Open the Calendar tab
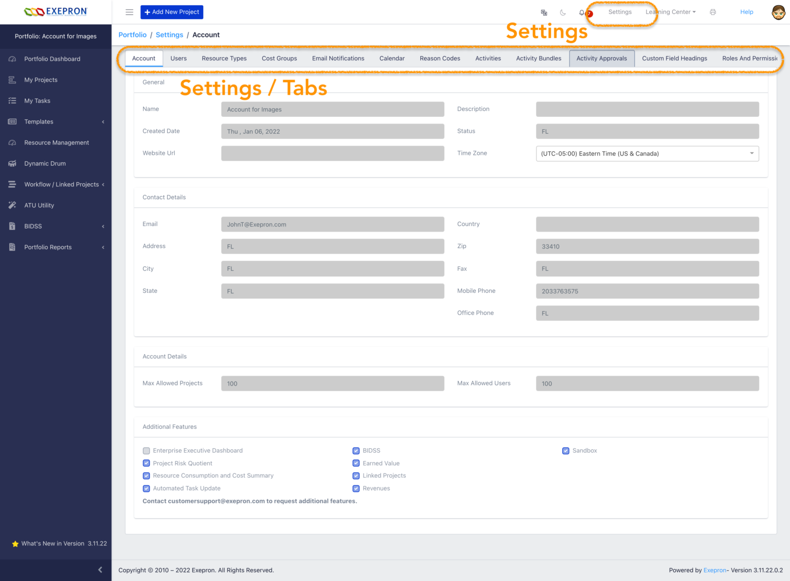The height and width of the screenshot is (581, 790). pos(392,58)
